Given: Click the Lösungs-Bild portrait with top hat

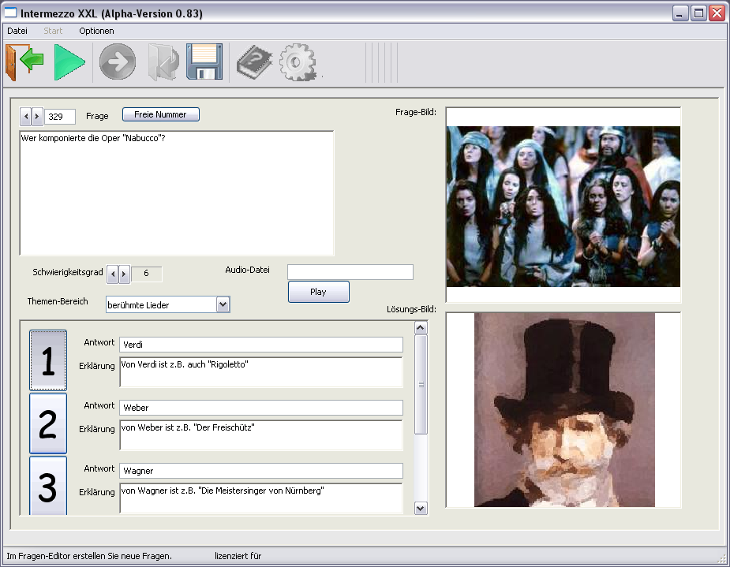Looking at the screenshot, I should [x=564, y=410].
